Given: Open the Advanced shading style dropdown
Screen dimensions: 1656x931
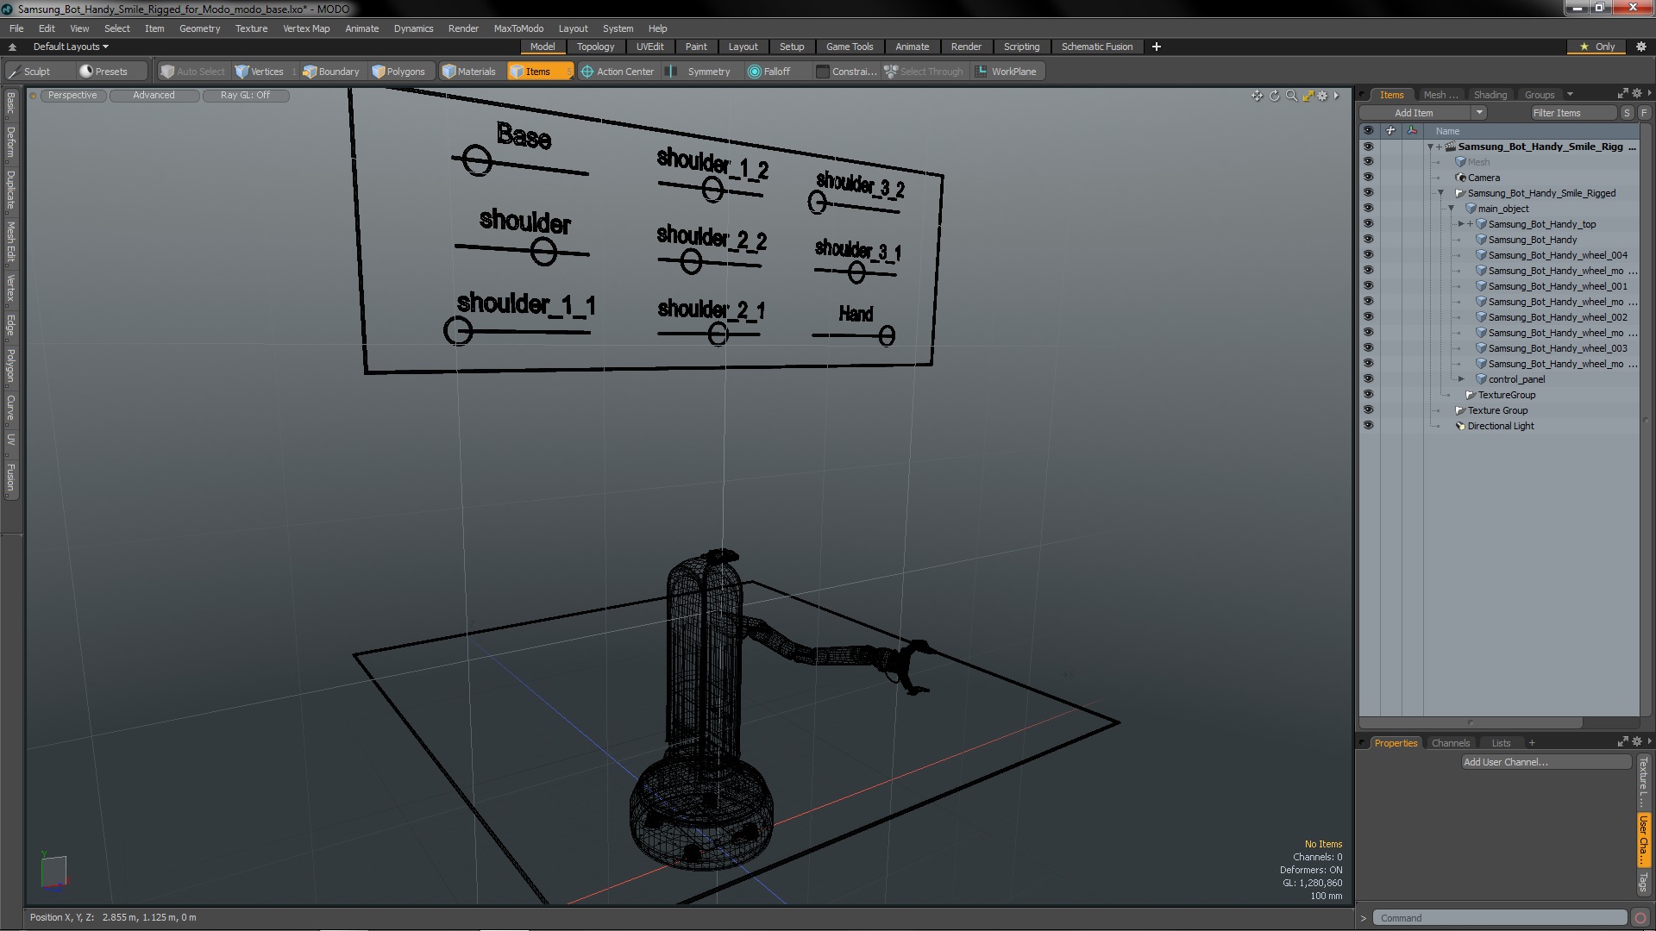Looking at the screenshot, I should 154,96.
